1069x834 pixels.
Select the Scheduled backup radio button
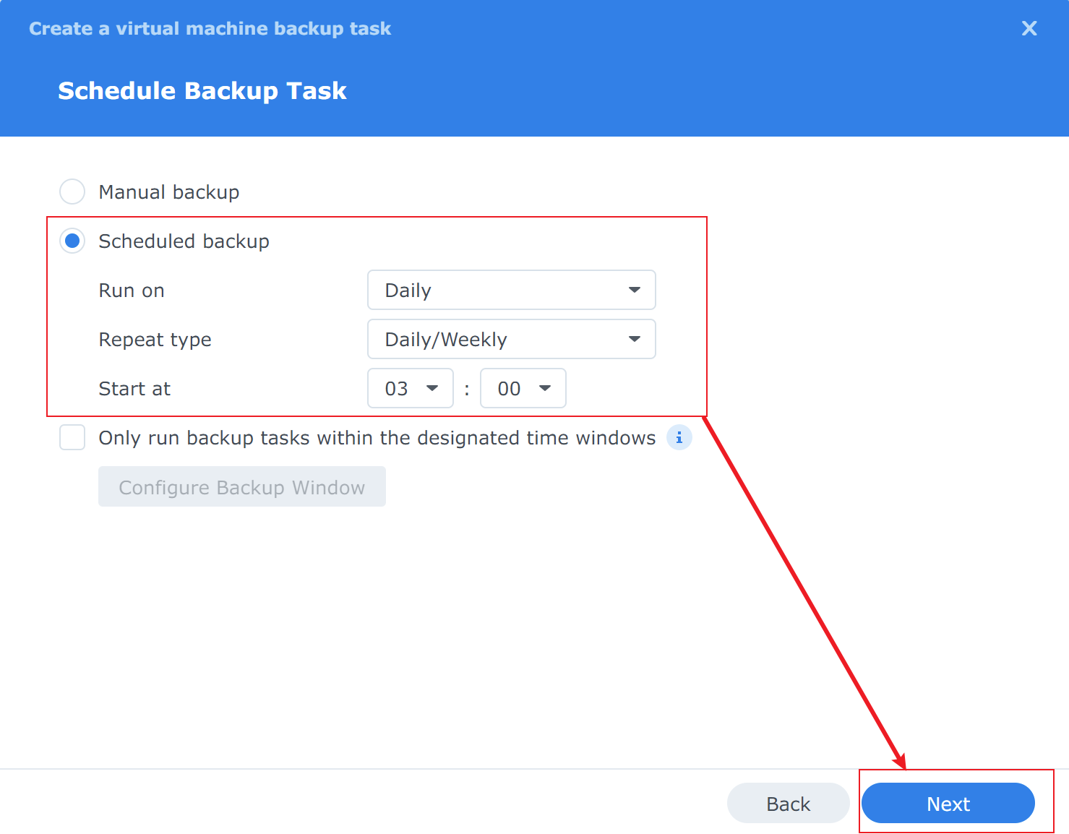[x=72, y=241]
